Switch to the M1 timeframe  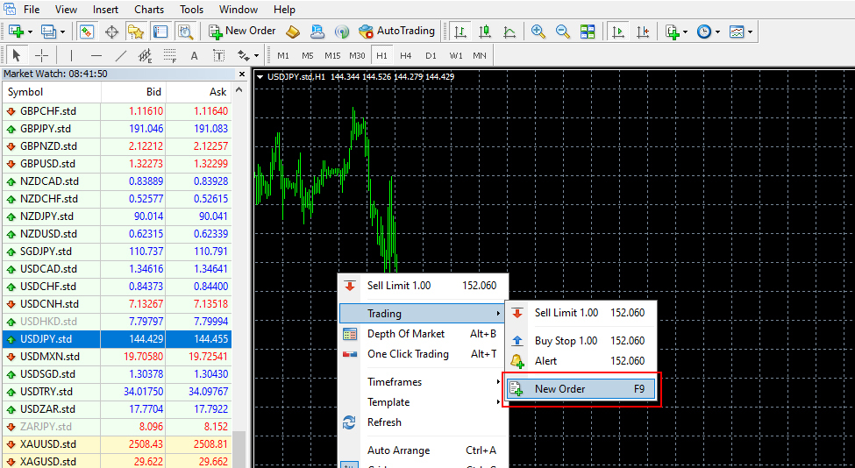283,55
